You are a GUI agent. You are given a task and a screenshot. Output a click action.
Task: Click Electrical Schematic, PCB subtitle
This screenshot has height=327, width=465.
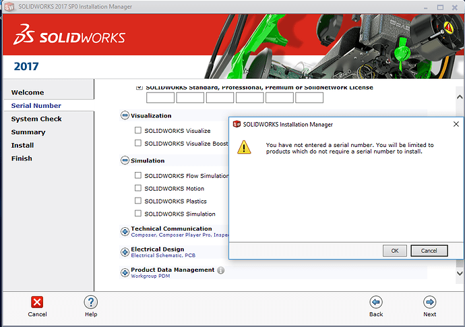(x=163, y=255)
